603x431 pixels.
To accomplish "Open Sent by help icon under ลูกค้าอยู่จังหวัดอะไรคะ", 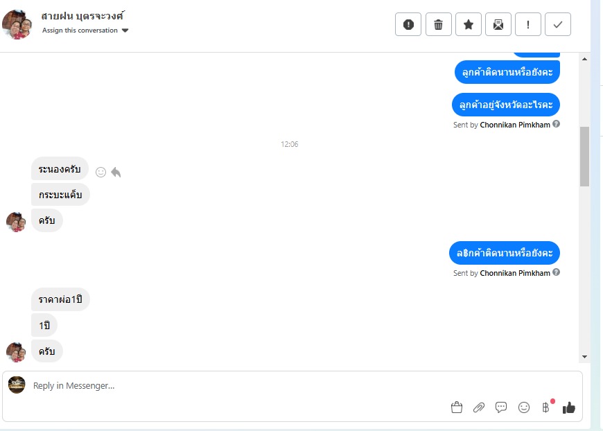I will click(556, 124).
